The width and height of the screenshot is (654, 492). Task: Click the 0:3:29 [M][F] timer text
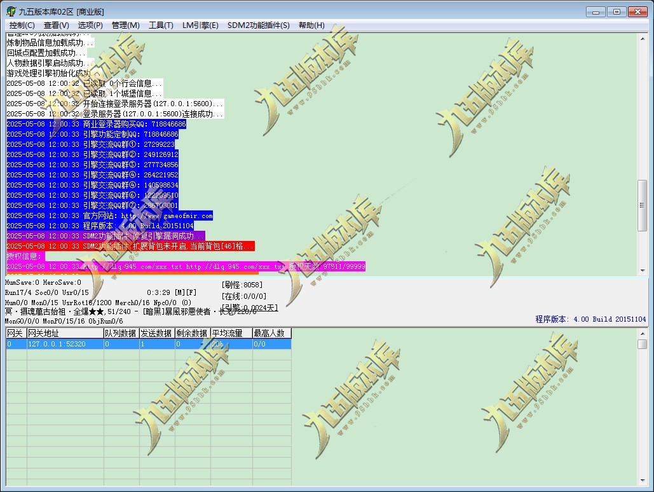pos(172,292)
